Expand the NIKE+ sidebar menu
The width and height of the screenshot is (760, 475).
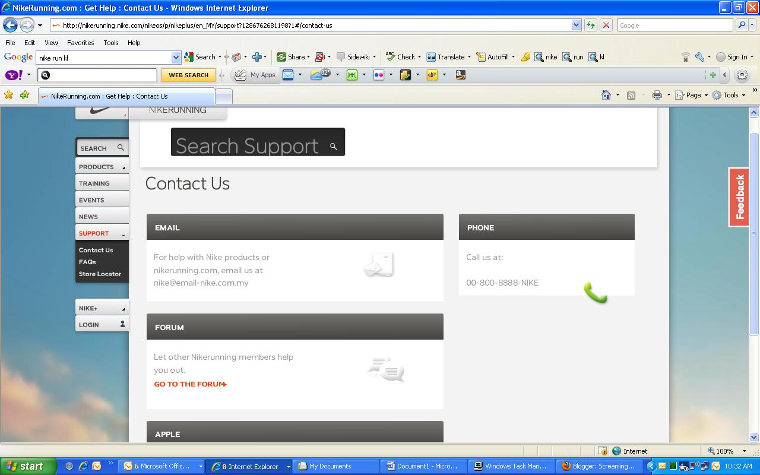(x=94, y=308)
